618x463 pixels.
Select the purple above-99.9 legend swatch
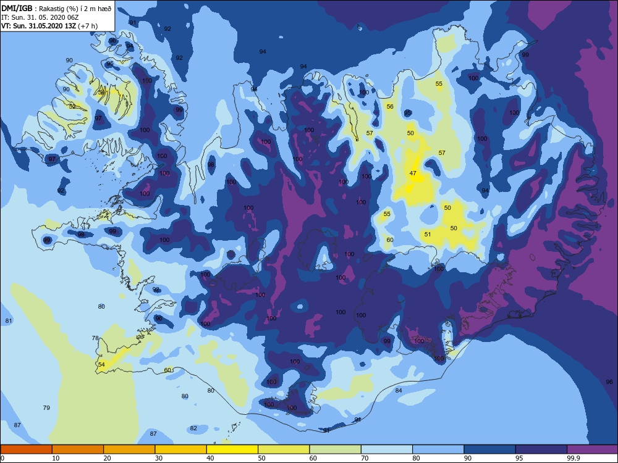point(593,449)
